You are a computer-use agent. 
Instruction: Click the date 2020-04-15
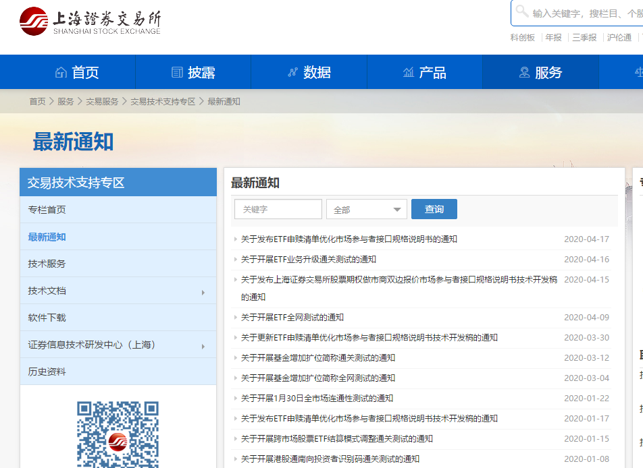coord(586,280)
